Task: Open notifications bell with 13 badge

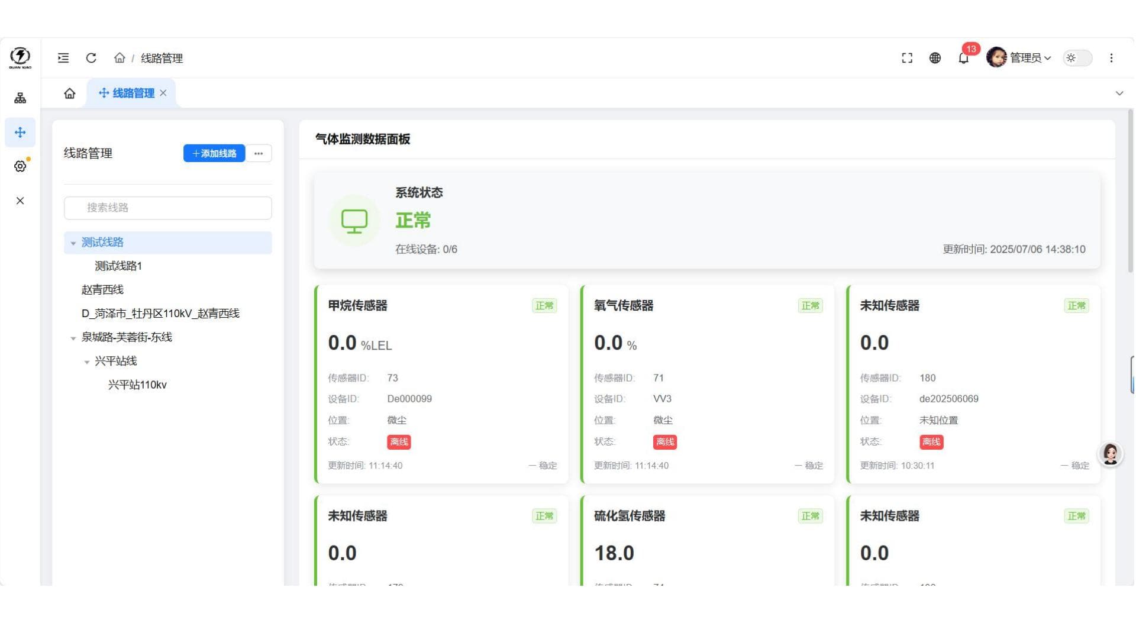Action: [x=964, y=58]
